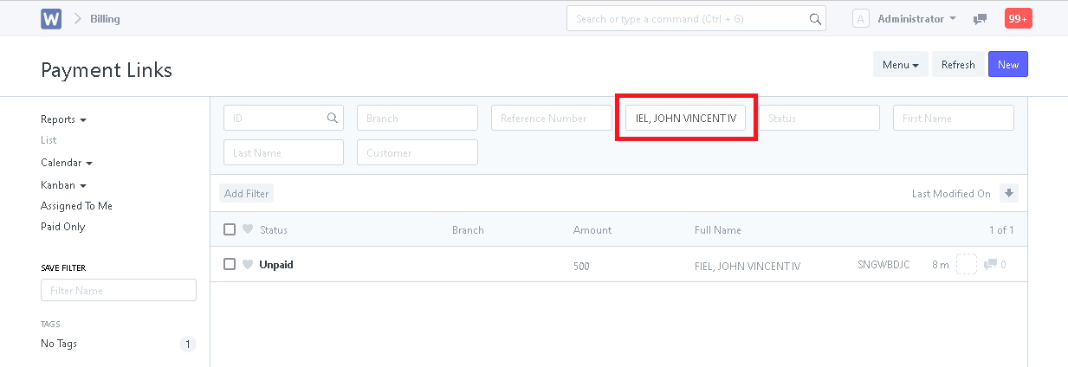Like the Unpaid row heart icon

tap(248, 265)
